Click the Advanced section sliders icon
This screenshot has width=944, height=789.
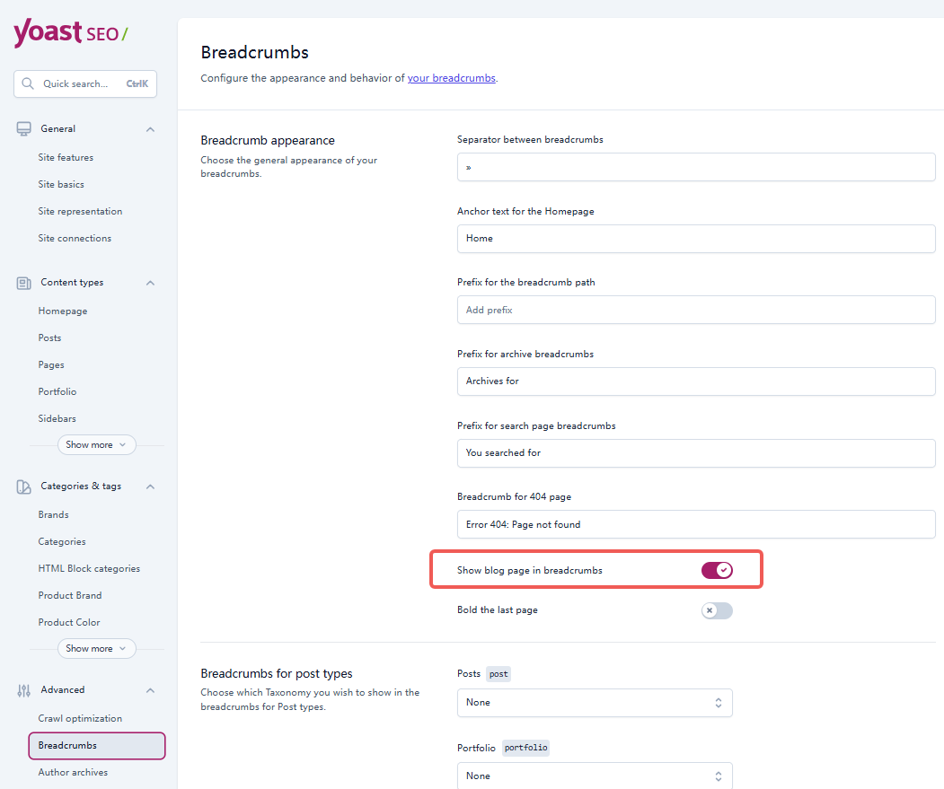click(x=22, y=689)
